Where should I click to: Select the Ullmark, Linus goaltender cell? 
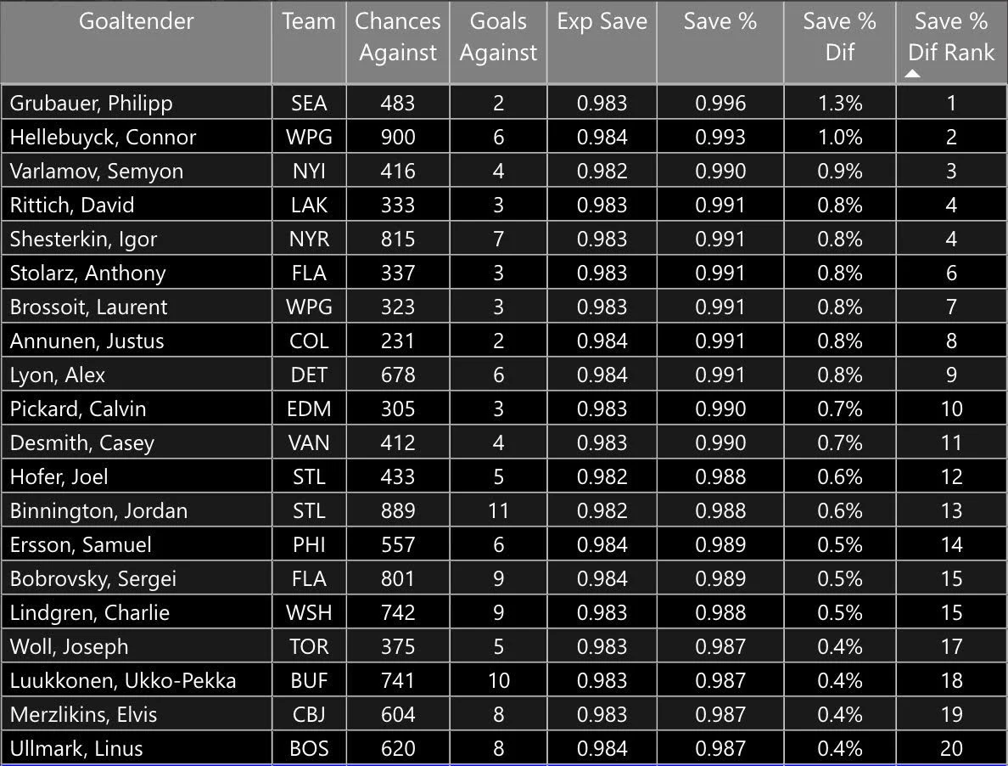point(76,749)
